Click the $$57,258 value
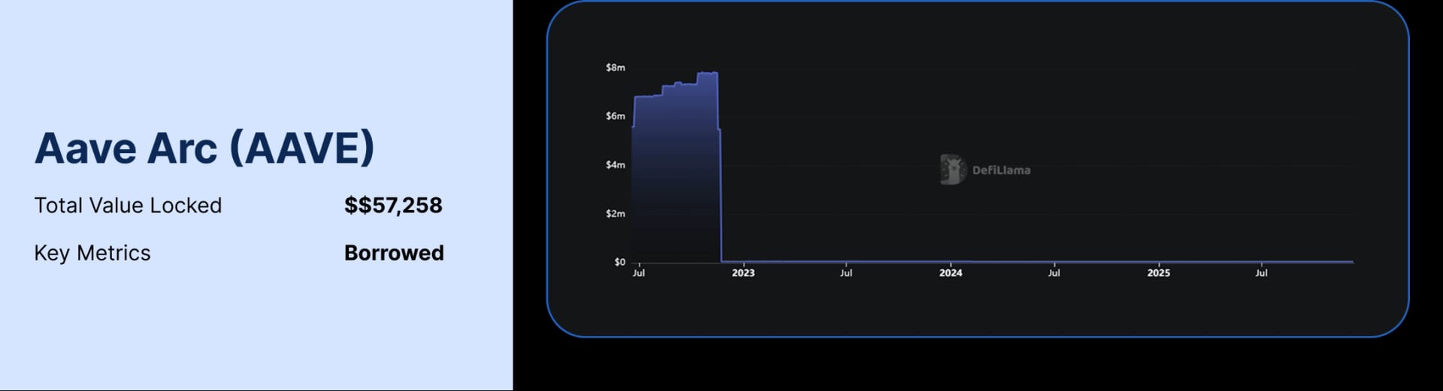 (x=393, y=206)
